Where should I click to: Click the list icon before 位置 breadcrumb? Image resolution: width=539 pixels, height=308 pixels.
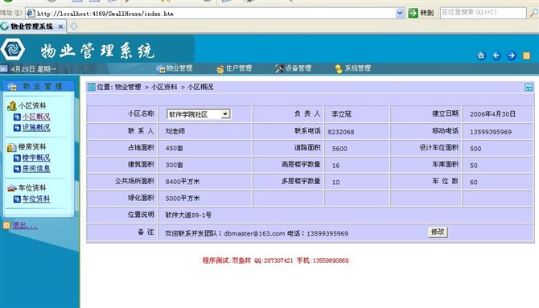point(92,87)
